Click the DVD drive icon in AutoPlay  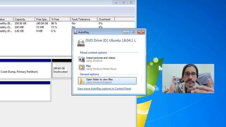pyautogui.click(x=81, y=43)
